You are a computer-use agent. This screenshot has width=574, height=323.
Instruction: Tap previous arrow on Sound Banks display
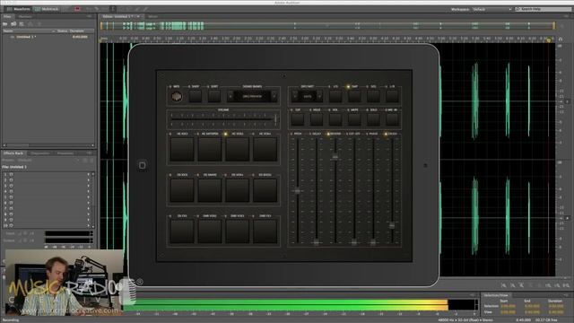[230, 97]
